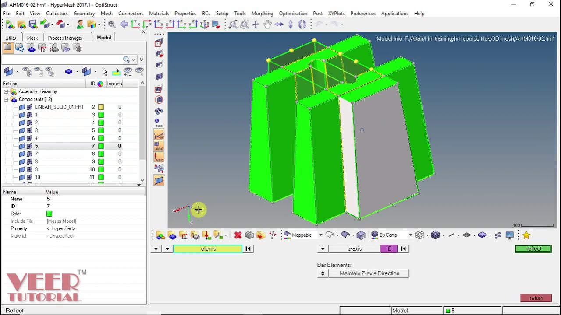Click the monitor display icon in bottom toolbar
This screenshot has width=561, height=315.
(x=509, y=235)
